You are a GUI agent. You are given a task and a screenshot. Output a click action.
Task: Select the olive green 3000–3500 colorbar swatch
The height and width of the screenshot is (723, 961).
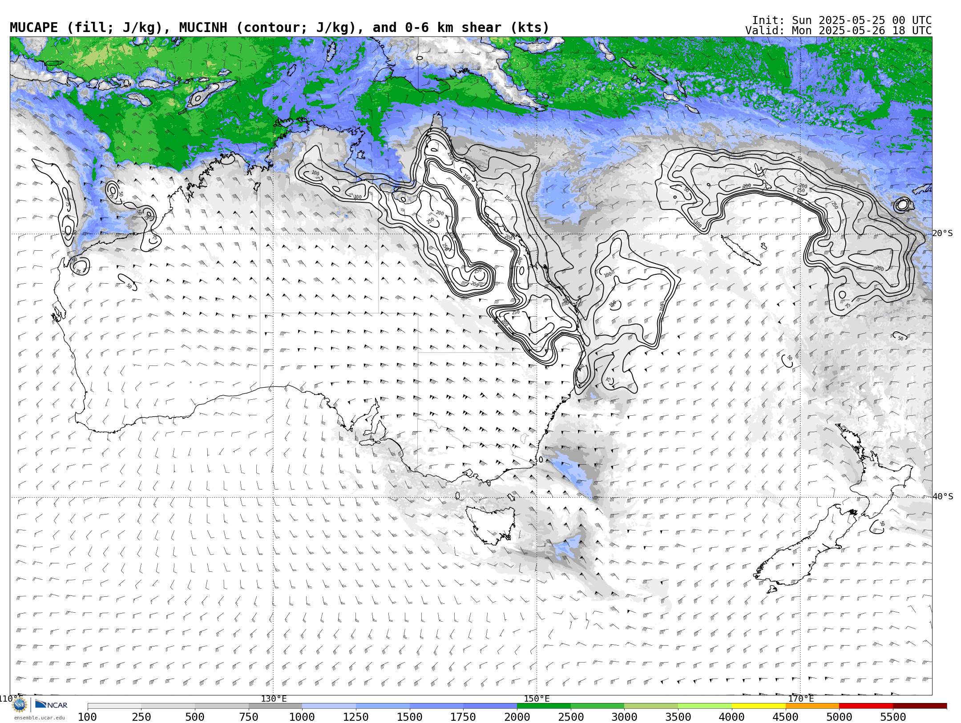tap(651, 706)
